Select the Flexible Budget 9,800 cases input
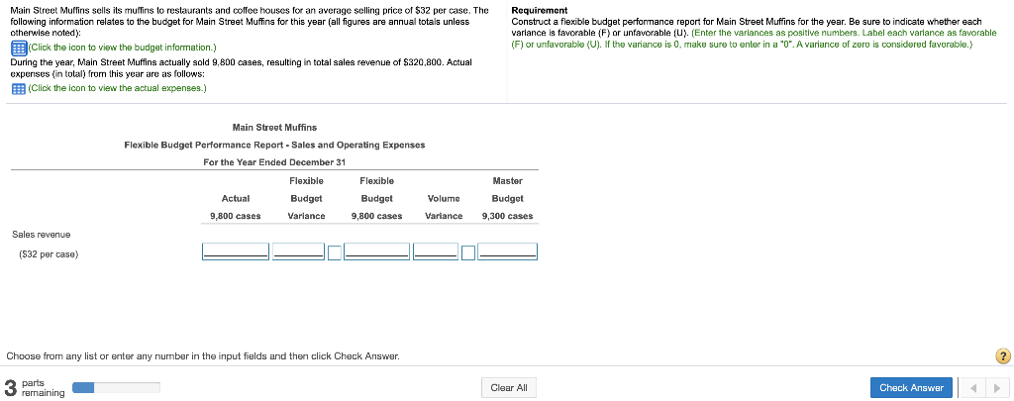This screenshot has height=401, width=1014. (x=376, y=251)
